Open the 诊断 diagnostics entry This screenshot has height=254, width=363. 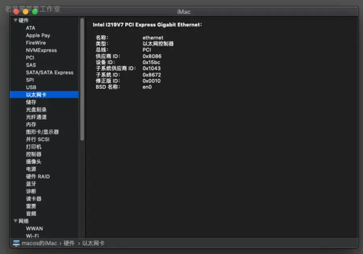click(x=31, y=192)
